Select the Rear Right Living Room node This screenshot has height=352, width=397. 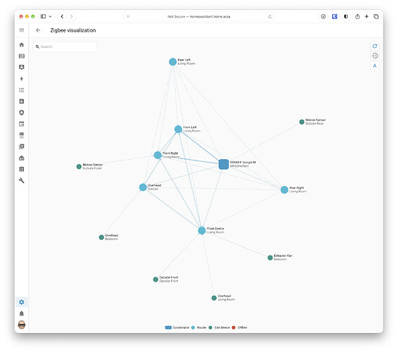(284, 189)
